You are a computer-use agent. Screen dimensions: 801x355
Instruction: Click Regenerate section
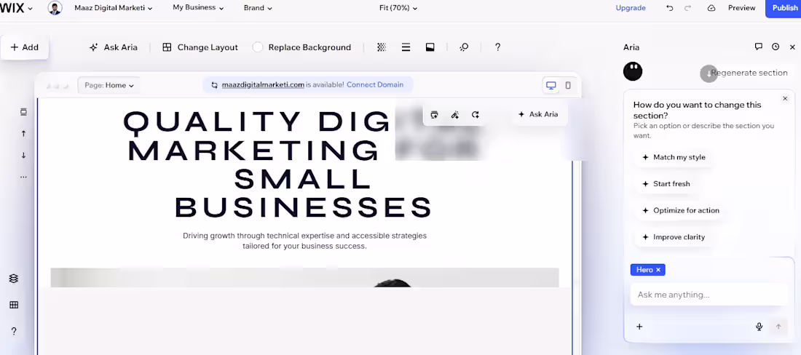coord(749,73)
